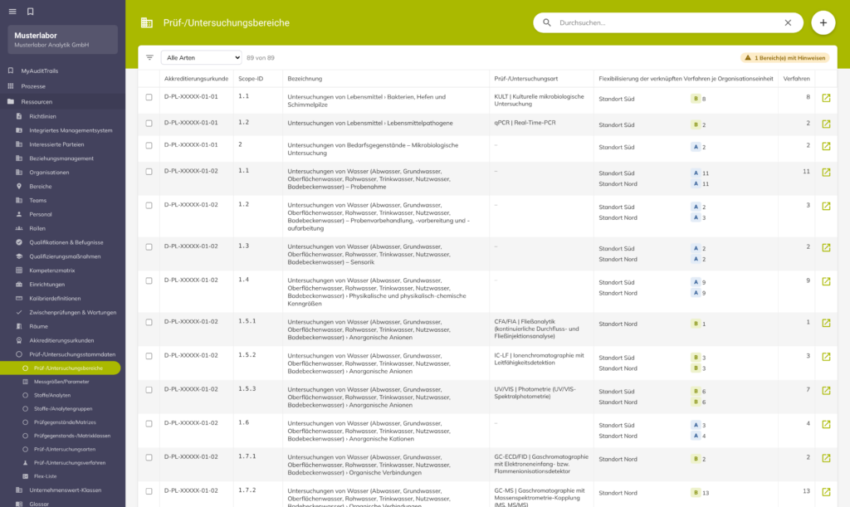The height and width of the screenshot is (507, 850).
Task: Collapse the Ressourcen section in the sidebar
Action: [63, 102]
